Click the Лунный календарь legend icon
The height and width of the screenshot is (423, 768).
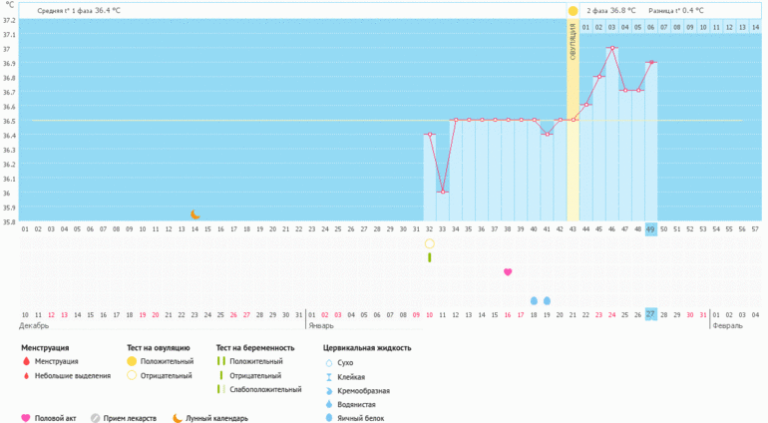coord(178,418)
